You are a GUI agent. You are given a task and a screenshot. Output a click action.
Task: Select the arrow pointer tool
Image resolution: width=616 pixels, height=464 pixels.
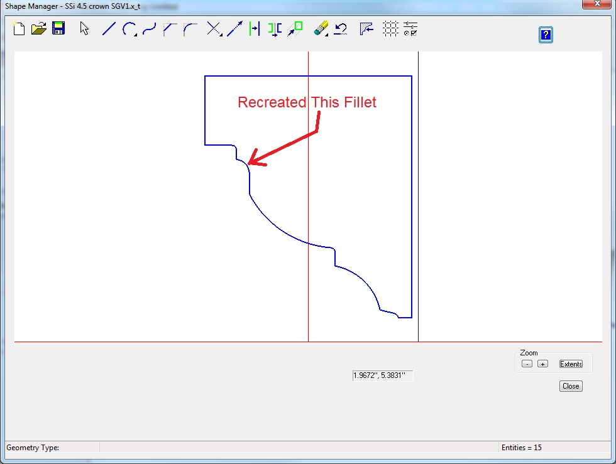click(x=85, y=28)
